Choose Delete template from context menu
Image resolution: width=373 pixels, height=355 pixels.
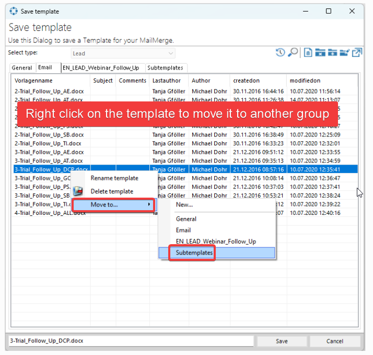112,191
